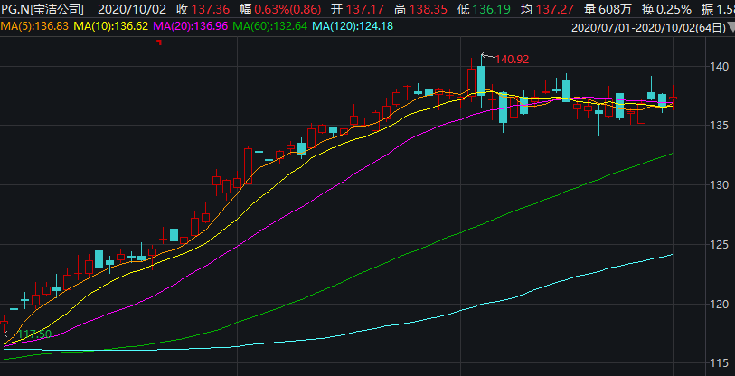Click the average price 137.27 value
Viewport: 735px width, 376px height.
[554, 9]
